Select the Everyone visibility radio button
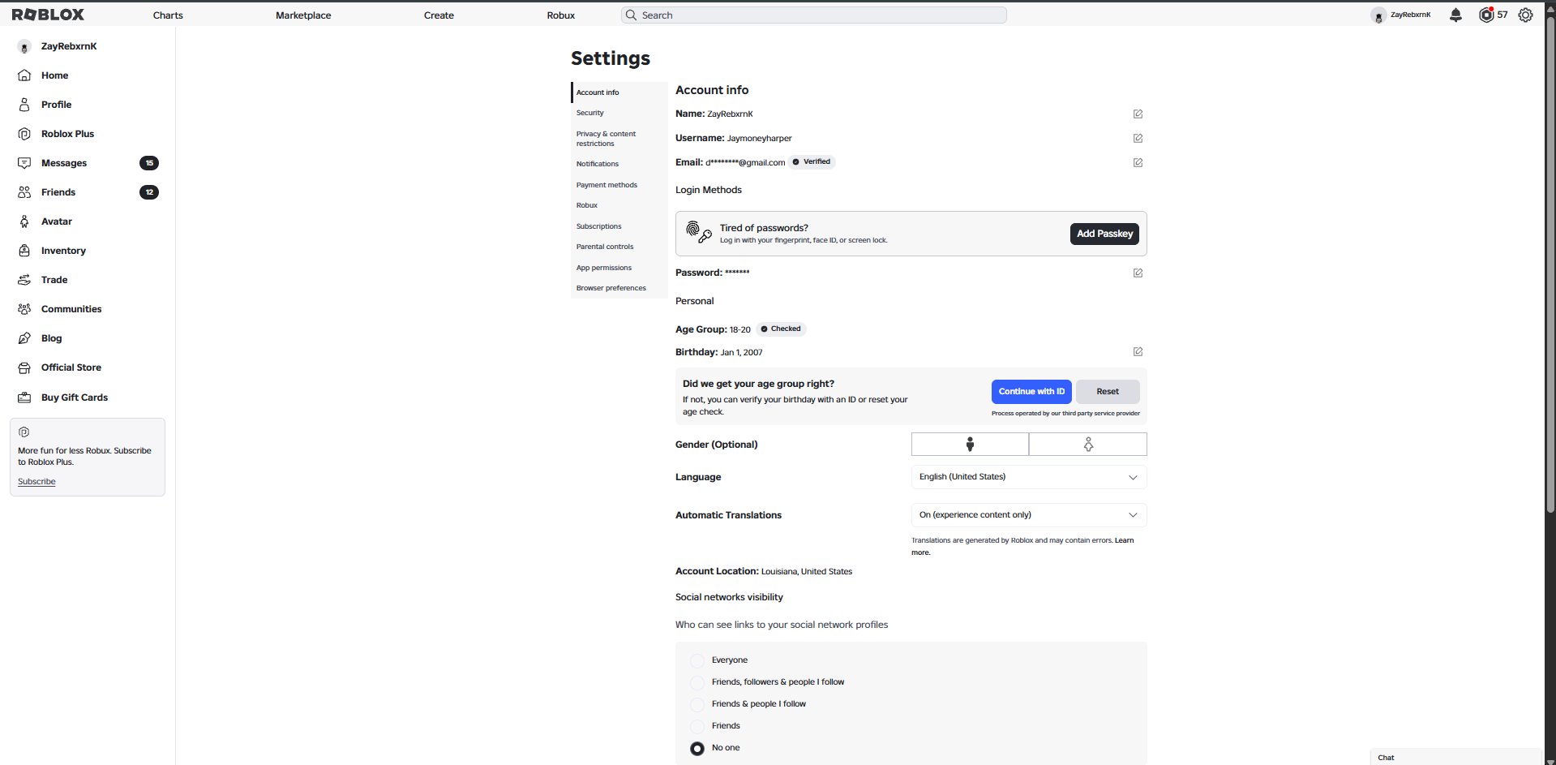 coord(697,660)
